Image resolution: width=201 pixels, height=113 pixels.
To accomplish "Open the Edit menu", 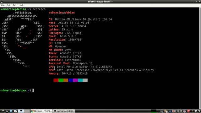I will pyautogui.click(x=9, y=5).
